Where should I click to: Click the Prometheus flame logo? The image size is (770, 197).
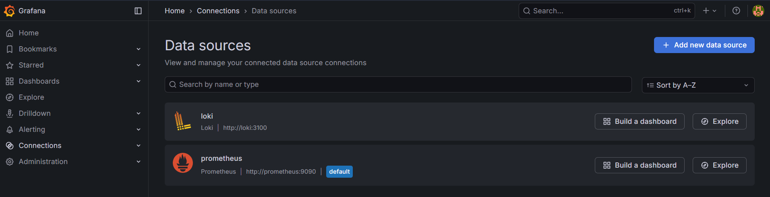[x=183, y=163]
